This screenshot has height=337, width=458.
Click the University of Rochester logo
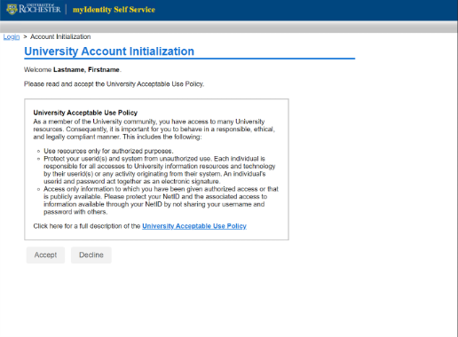tap(34, 9)
